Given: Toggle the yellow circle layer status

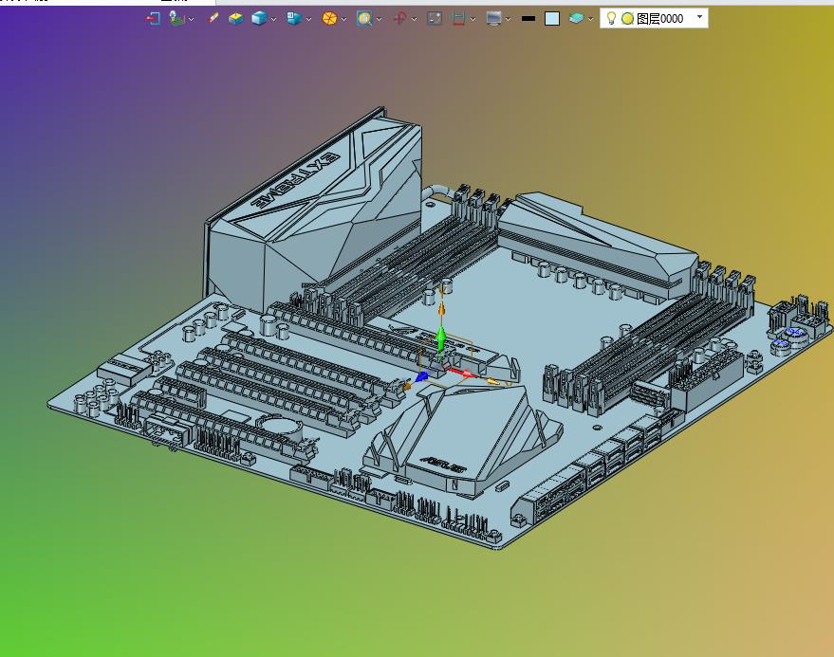Looking at the screenshot, I should pos(627,19).
